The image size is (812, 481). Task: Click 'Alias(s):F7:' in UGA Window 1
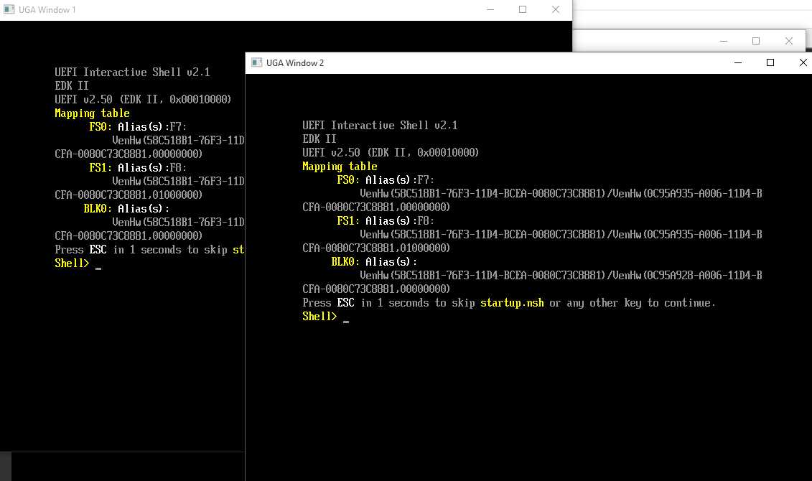coord(152,126)
